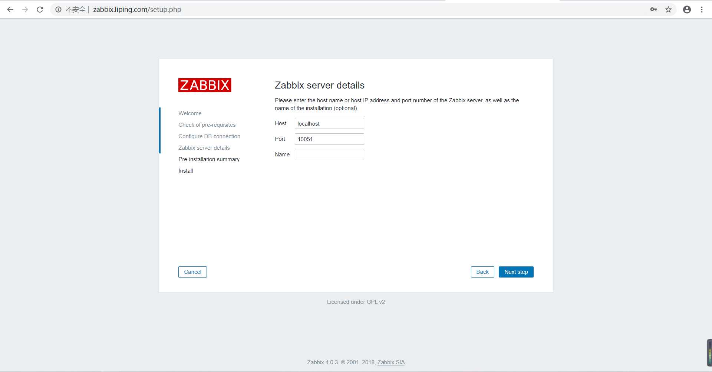The height and width of the screenshot is (372, 712).
Task: Select Pre-installation summary step
Action: 209,159
